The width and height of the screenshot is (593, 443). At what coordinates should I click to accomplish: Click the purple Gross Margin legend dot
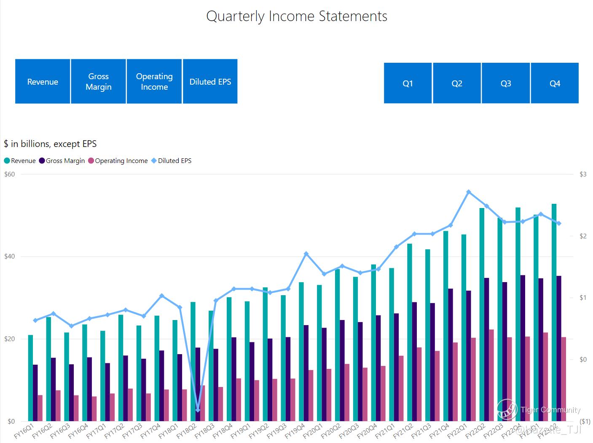point(42,161)
